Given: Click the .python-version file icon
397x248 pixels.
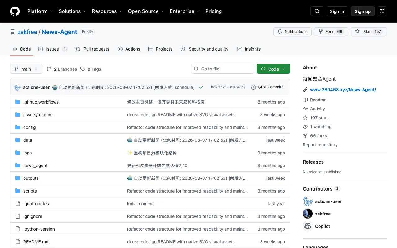Looking at the screenshot, I should (x=18, y=229).
